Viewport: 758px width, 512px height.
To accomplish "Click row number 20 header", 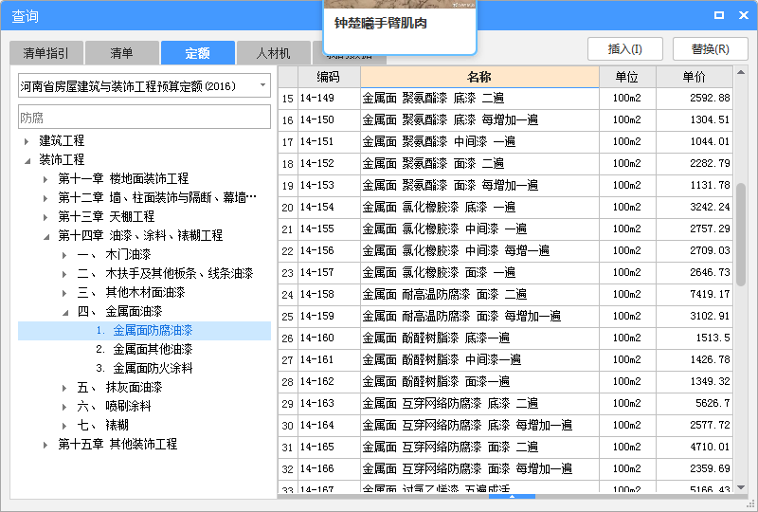I will 288,207.
